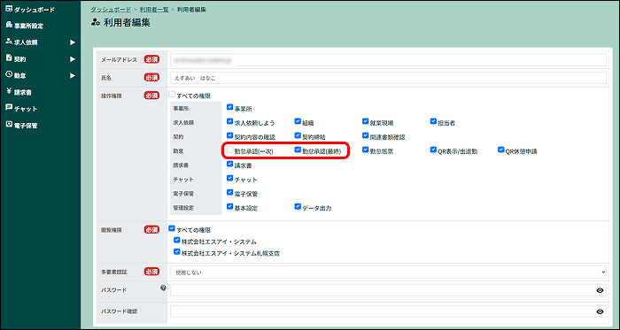Image resolution: width=620 pixels, height=330 pixels.
Task: Click the 電子保管 archive icon in sidebar
Action: (x=10, y=125)
